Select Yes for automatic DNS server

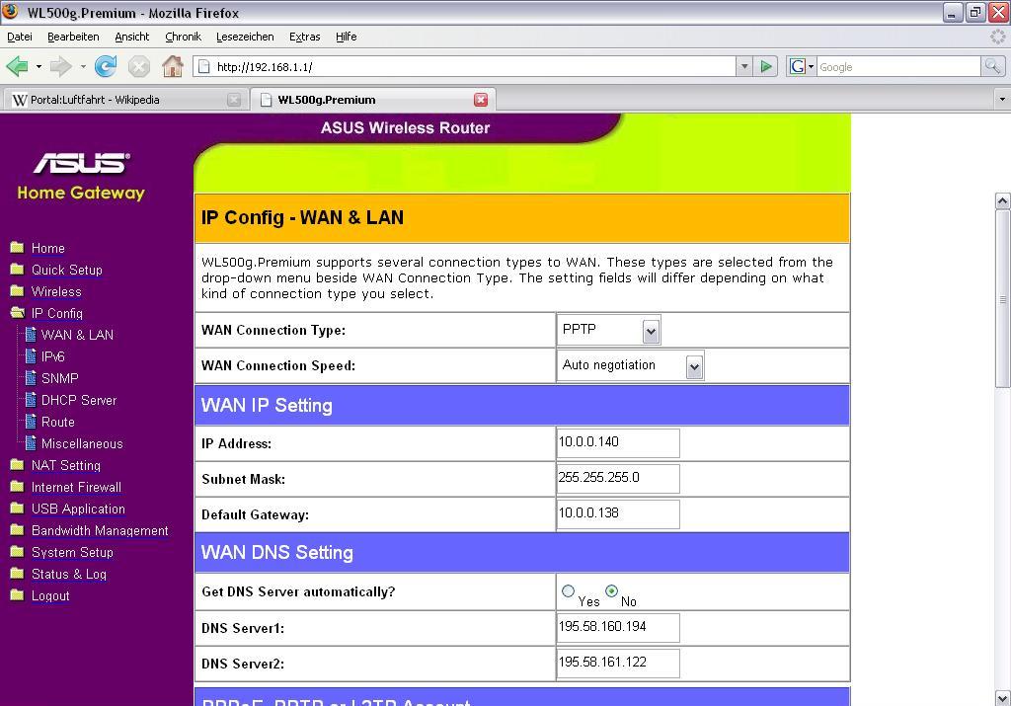coord(568,590)
